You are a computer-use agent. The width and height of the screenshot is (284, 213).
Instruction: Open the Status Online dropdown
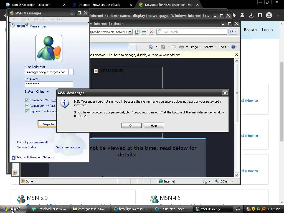click(x=48, y=92)
